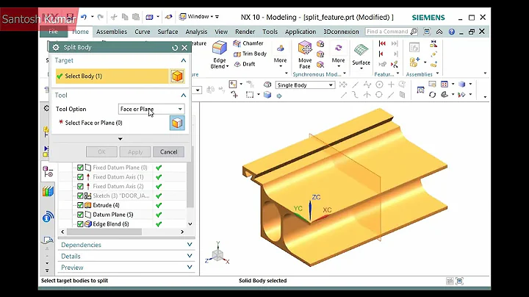Open the Reuse Library books icon

[48, 191]
